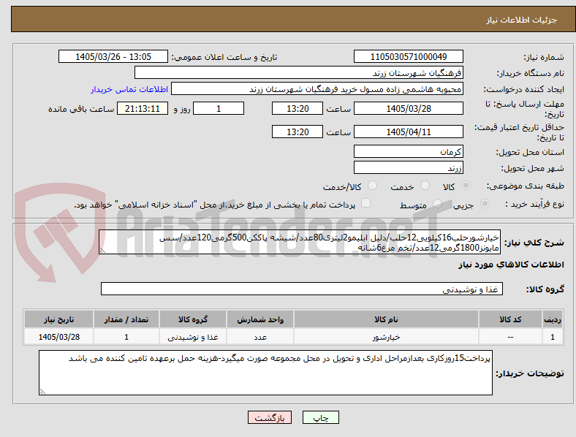Screen dimensions: 576x437
Task: Click the شماره نیاز number field
Action: point(409,56)
